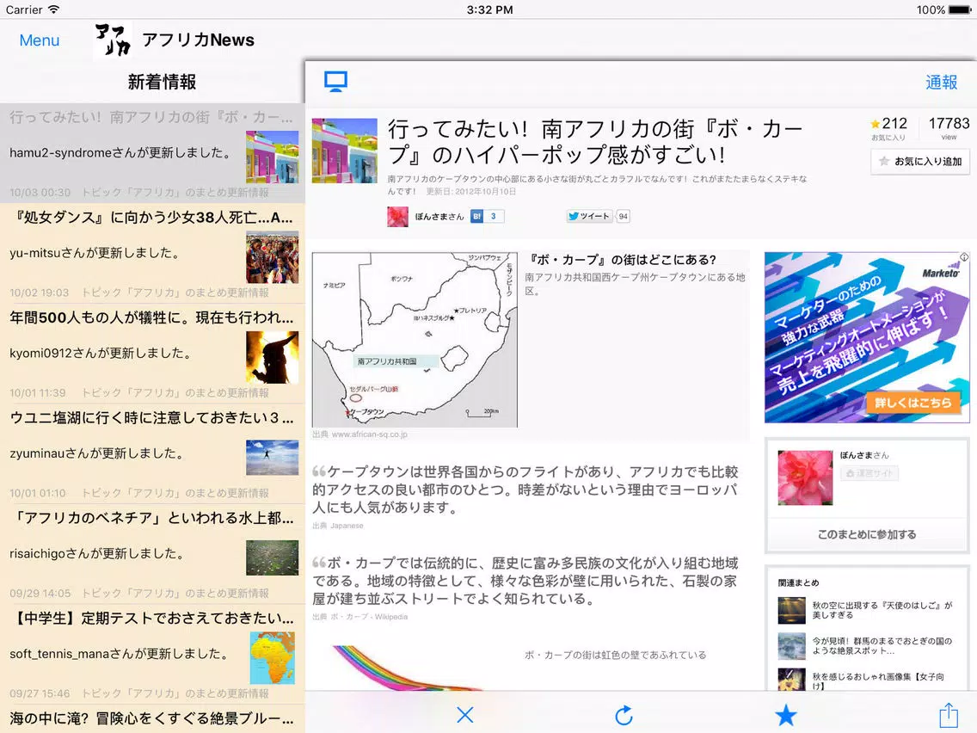The width and height of the screenshot is (977, 733).
Task: Click aerial thumbnail in risaichigo row
Action: point(273,557)
